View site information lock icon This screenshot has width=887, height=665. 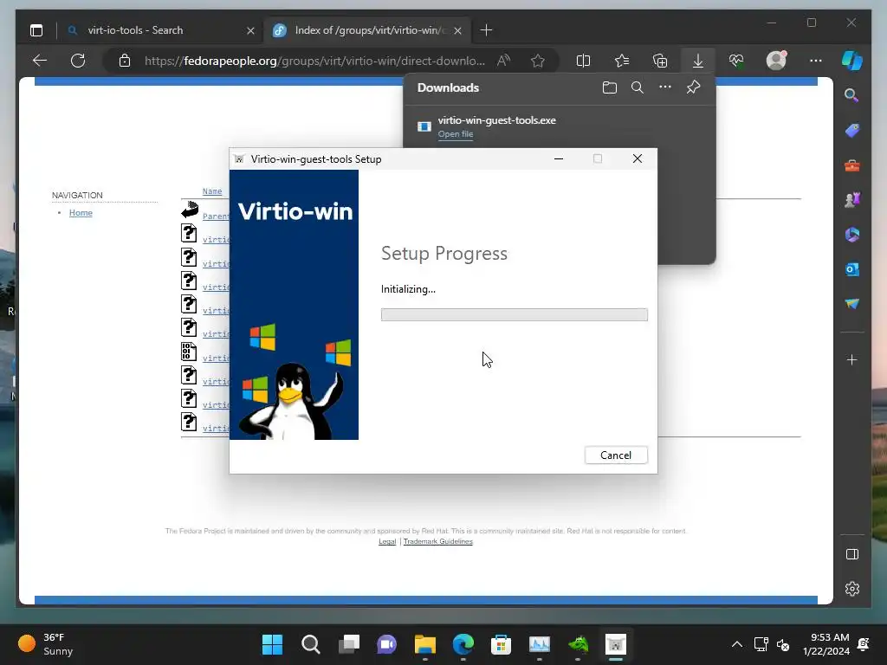pos(125,61)
